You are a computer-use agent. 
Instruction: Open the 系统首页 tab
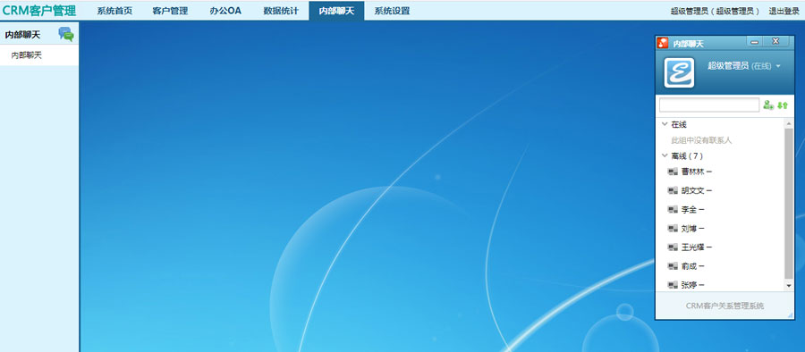tap(114, 11)
